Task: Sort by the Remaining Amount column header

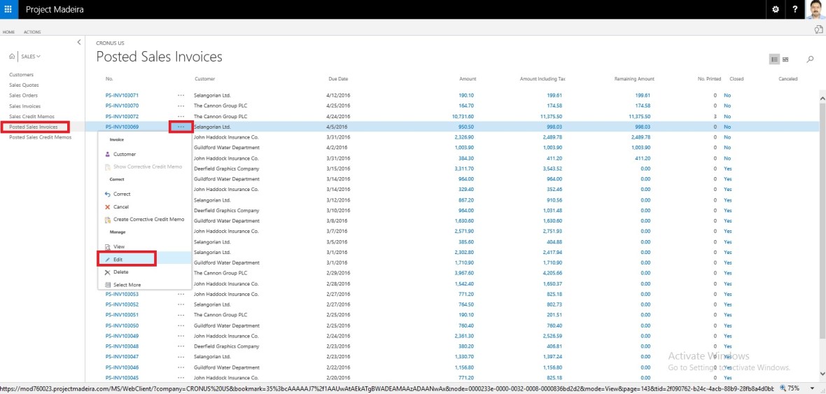Action: [634, 79]
